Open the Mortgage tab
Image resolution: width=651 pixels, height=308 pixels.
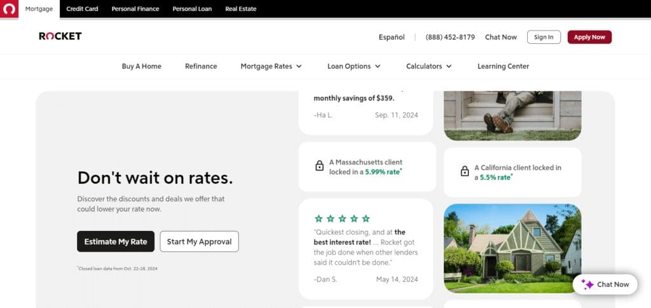[x=39, y=9]
